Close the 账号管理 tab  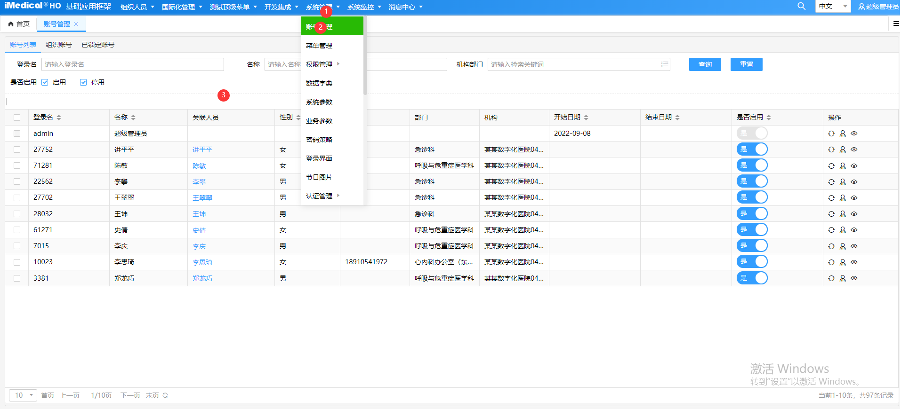click(76, 24)
